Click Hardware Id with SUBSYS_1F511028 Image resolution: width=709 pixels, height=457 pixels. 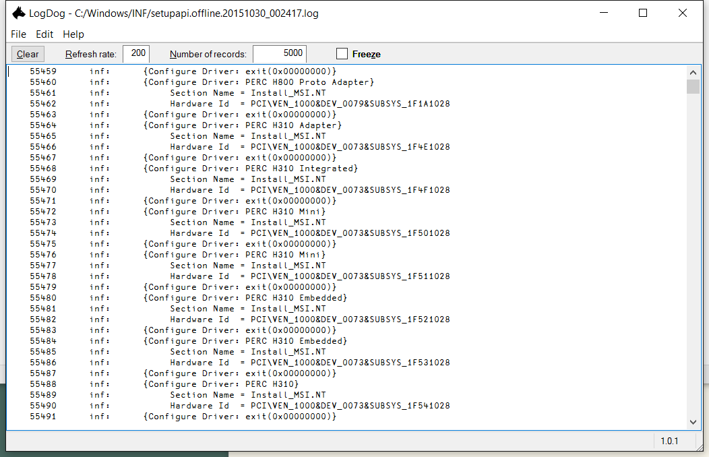click(x=310, y=276)
